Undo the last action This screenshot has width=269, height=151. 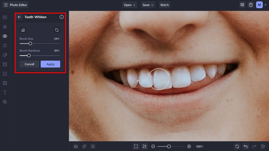coord(246,146)
